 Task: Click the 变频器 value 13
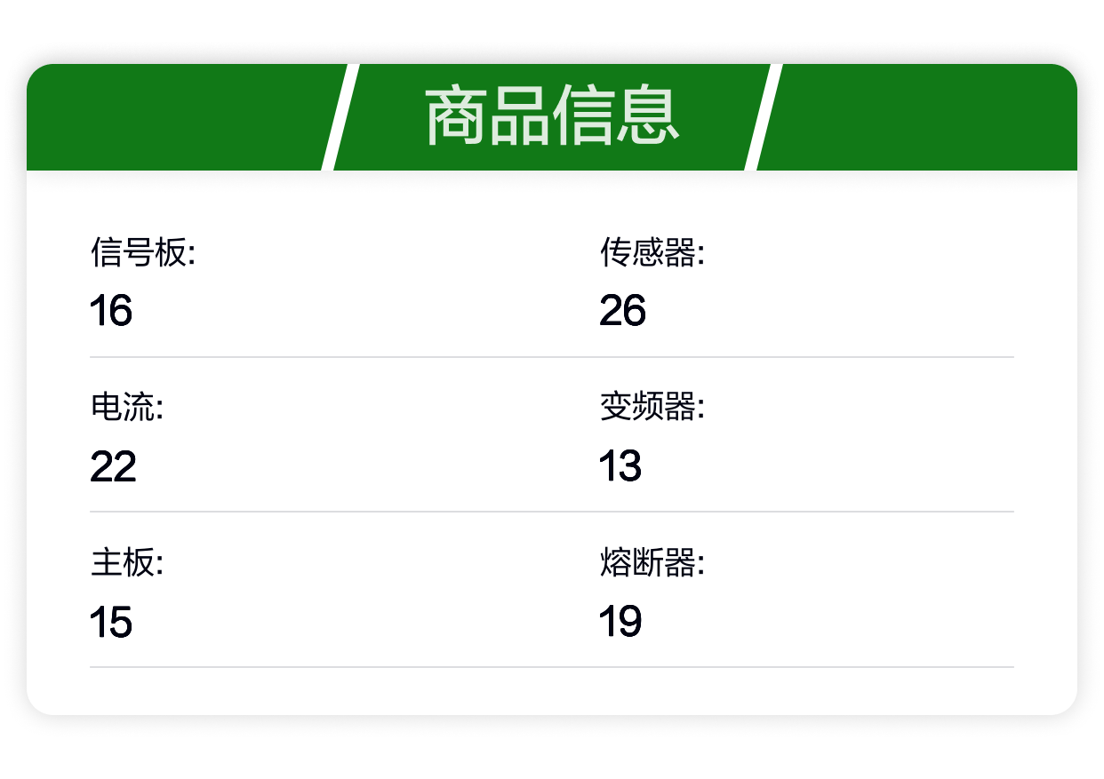click(620, 466)
